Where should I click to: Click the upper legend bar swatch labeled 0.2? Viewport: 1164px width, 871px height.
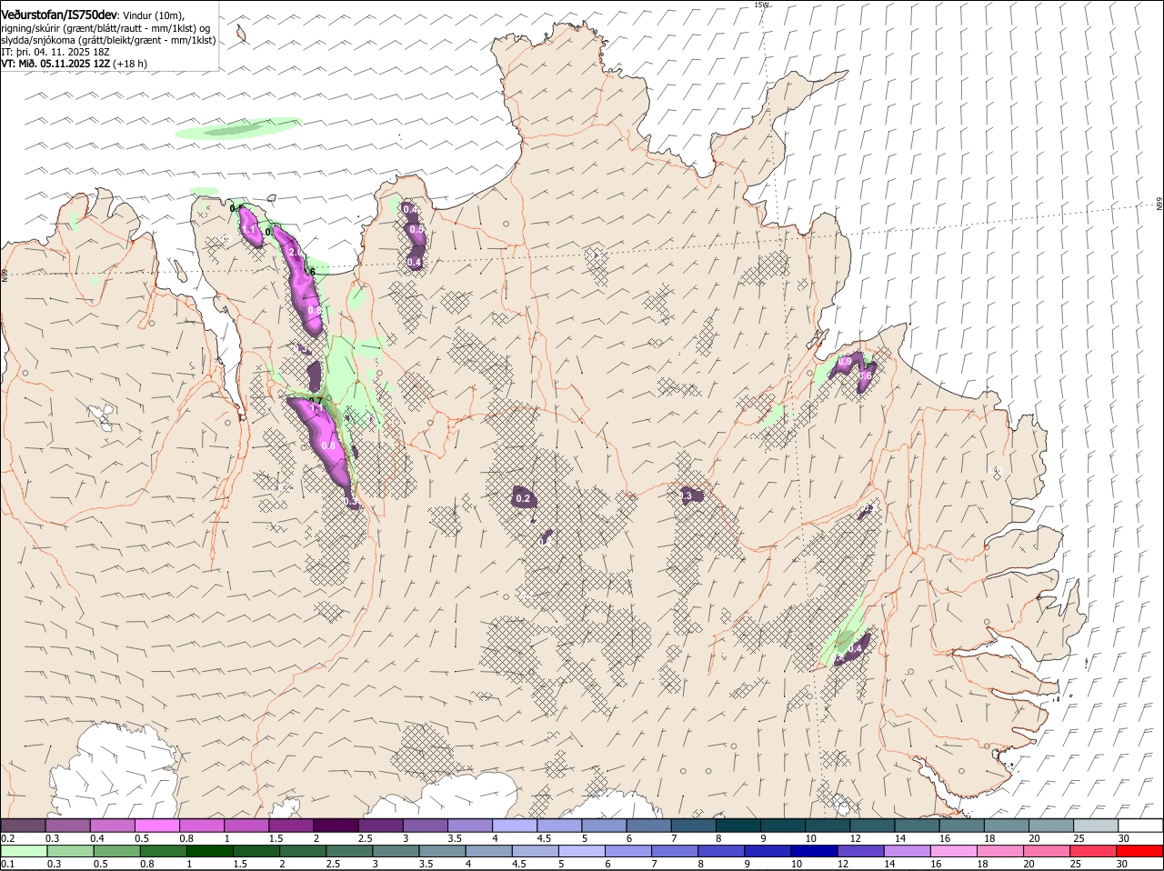(x=23, y=825)
